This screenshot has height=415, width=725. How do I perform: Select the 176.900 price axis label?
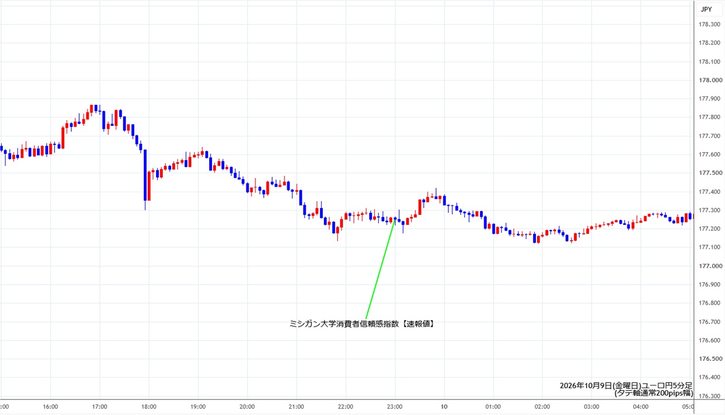tap(708, 285)
